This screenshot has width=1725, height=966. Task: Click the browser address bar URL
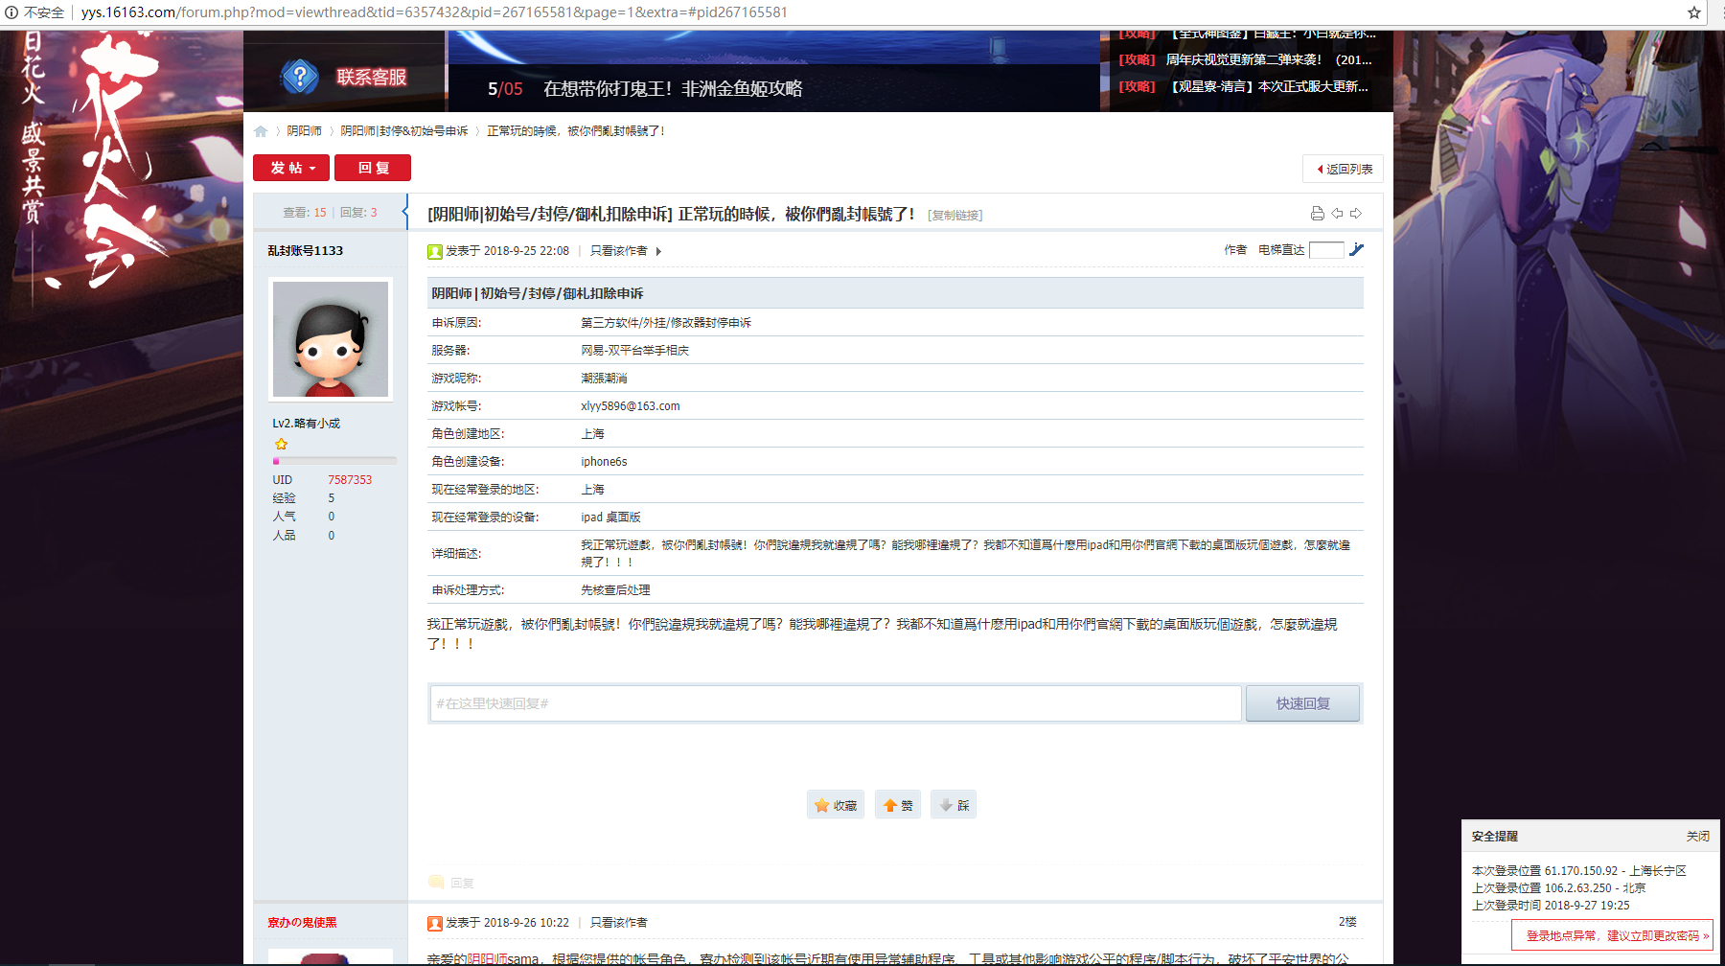click(434, 12)
